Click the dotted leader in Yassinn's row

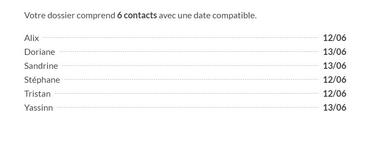188,108
